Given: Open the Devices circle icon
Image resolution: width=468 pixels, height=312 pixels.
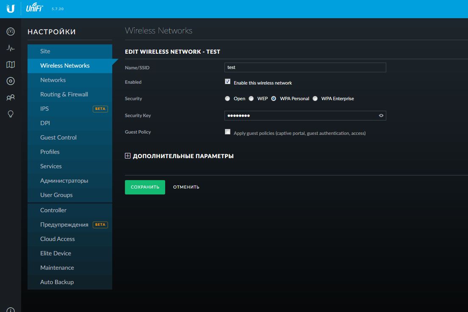Looking at the screenshot, I should 11,81.
